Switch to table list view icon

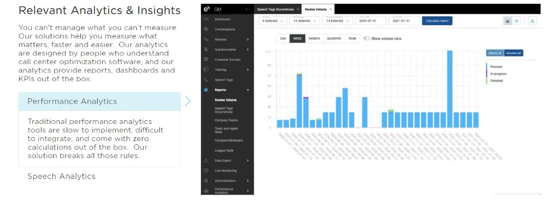click(x=517, y=21)
